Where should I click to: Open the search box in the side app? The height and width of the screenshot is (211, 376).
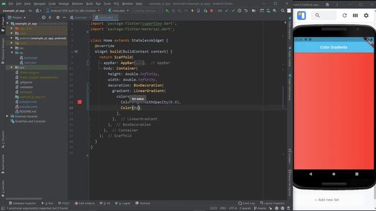tap(324, 16)
